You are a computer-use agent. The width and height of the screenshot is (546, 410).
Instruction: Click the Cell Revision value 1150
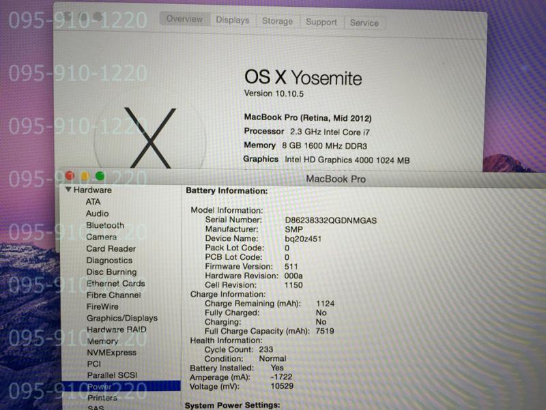click(x=293, y=285)
